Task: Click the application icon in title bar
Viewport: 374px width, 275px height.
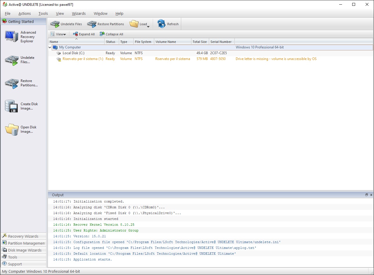Action: point(5,4)
